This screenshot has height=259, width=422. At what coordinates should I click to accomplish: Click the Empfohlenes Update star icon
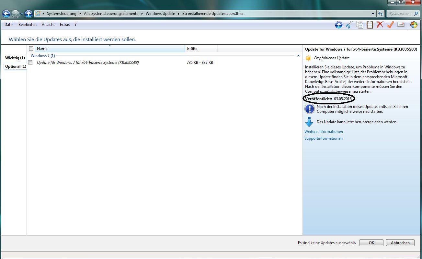308,58
